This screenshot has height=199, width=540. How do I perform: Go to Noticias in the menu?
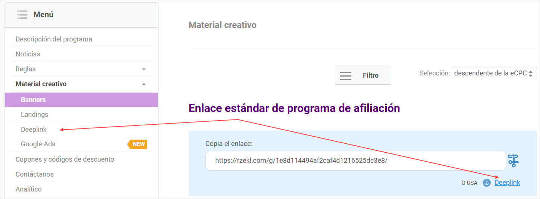[28, 54]
